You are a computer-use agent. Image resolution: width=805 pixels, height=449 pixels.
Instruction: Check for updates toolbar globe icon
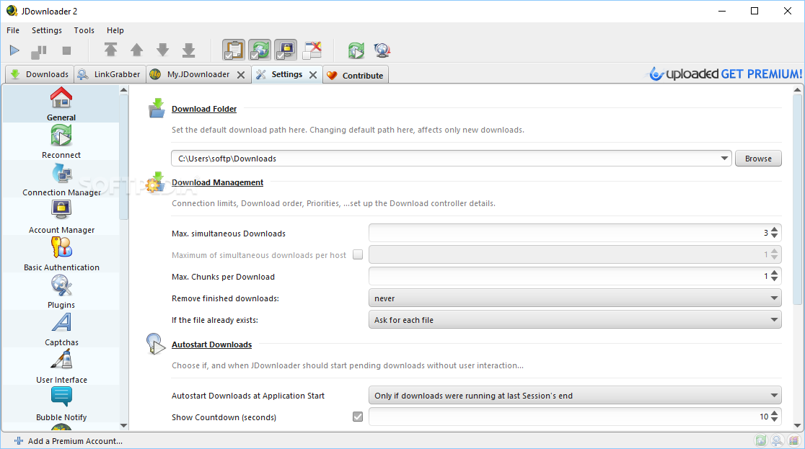click(x=382, y=50)
